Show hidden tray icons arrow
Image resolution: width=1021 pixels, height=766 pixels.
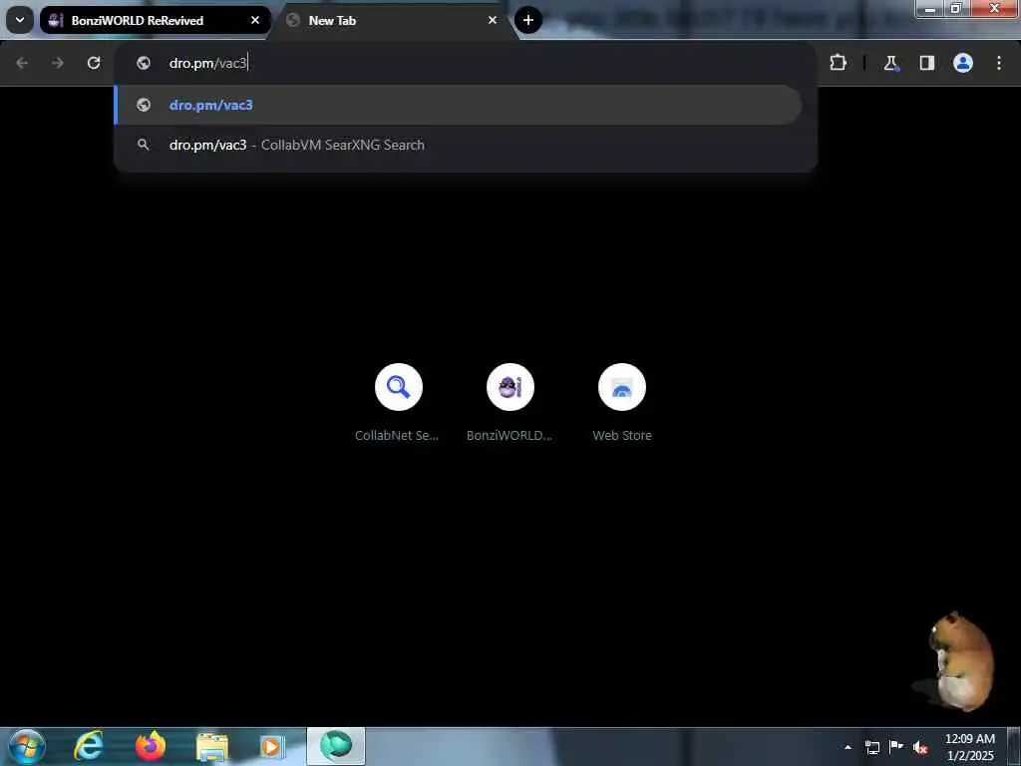pos(848,747)
